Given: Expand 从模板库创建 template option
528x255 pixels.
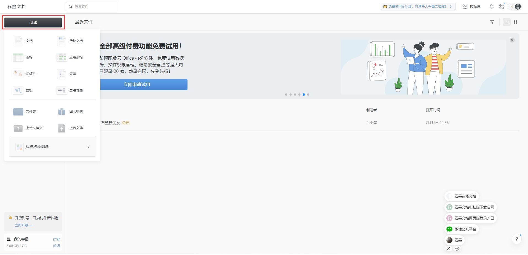Looking at the screenshot, I should coord(52,147).
